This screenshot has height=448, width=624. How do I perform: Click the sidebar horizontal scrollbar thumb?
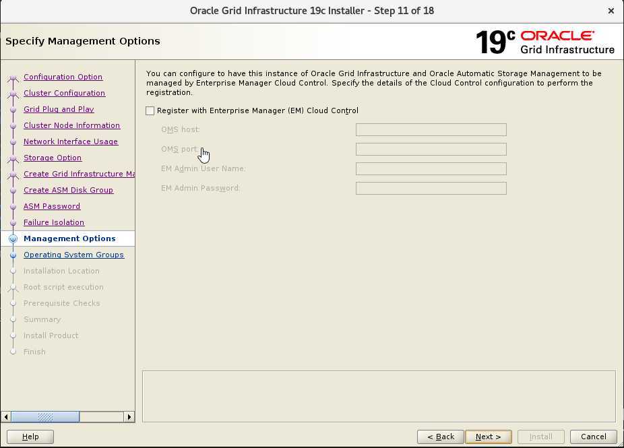45,417
